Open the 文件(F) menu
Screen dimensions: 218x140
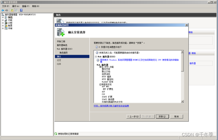pyautogui.click(x=6, y=6)
